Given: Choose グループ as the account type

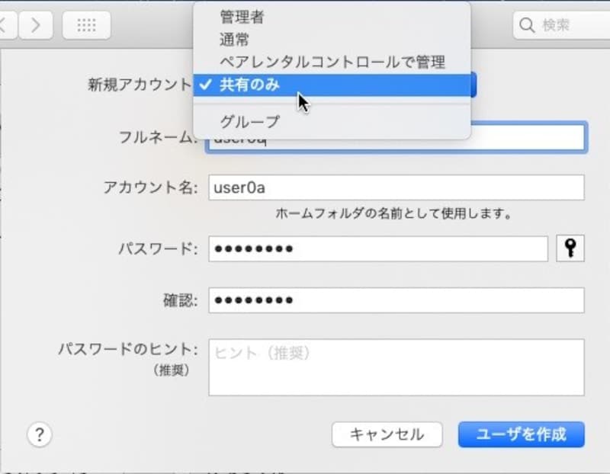Looking at the screenshot, I should [246, 120].
